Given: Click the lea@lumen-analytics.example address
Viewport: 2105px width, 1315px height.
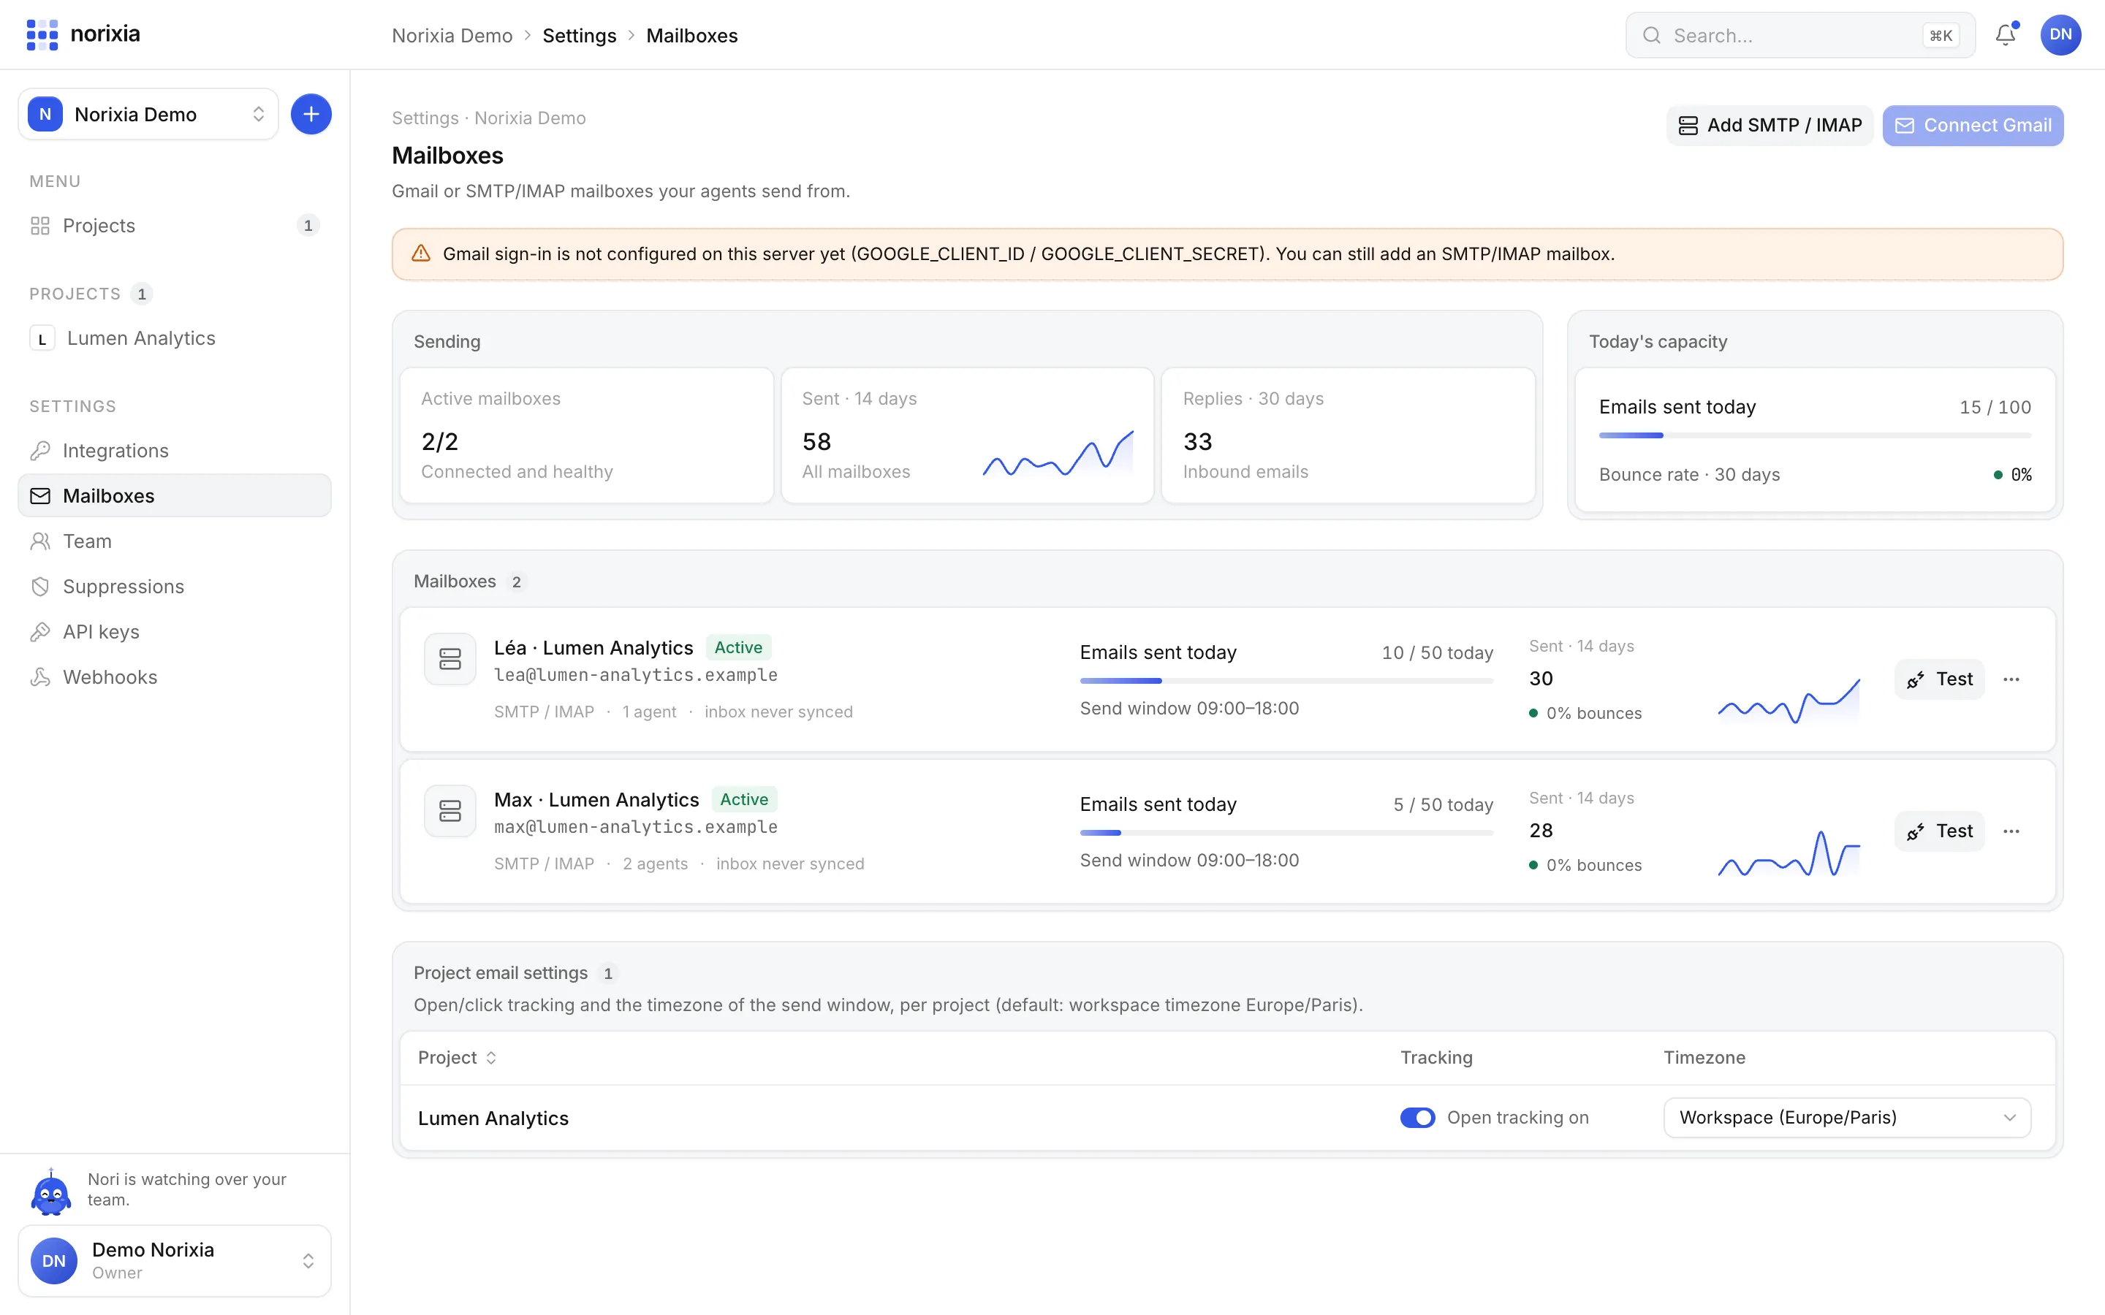Looking at the screenshot, I should (x=636, y=675).
